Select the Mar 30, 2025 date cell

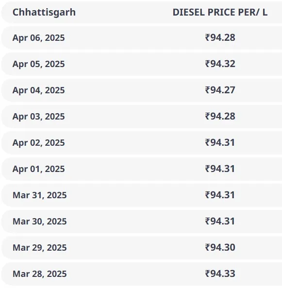39,222
